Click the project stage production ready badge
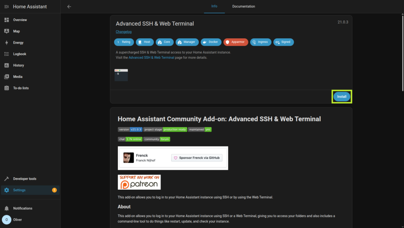The height and width of the screenshot is (228, 404). (165, 130)
